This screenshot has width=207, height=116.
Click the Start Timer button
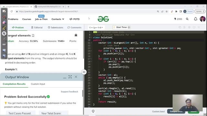[122, 27]
